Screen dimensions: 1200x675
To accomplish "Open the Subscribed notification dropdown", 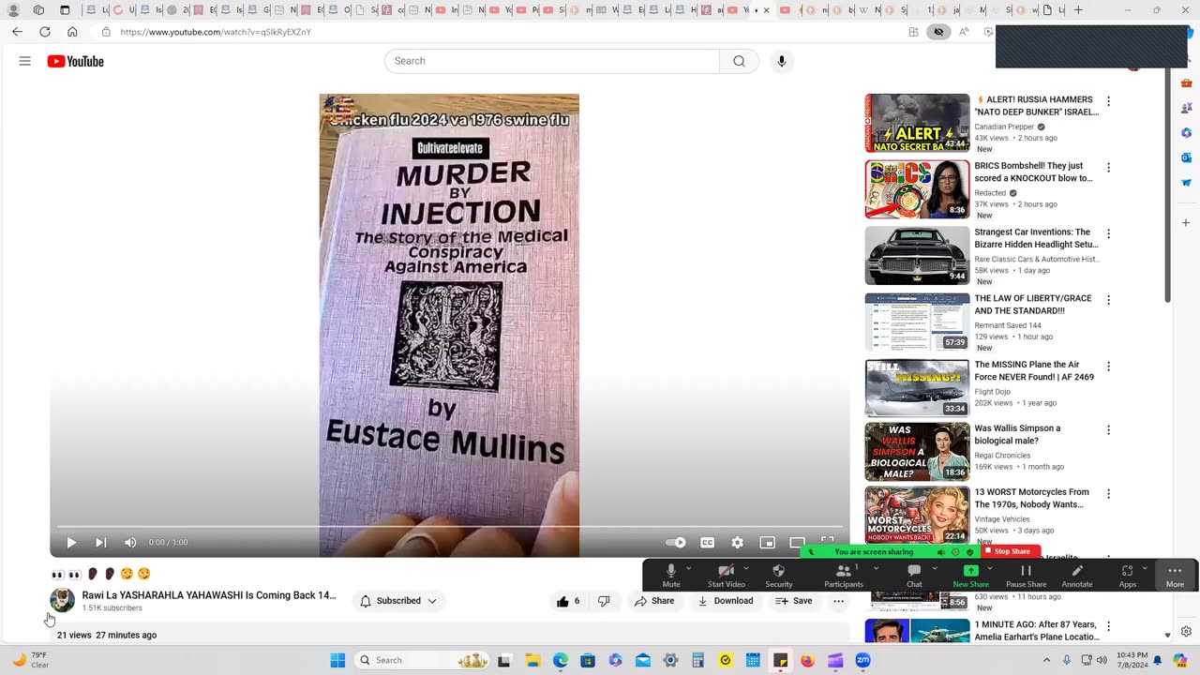I will pos(398,601).
